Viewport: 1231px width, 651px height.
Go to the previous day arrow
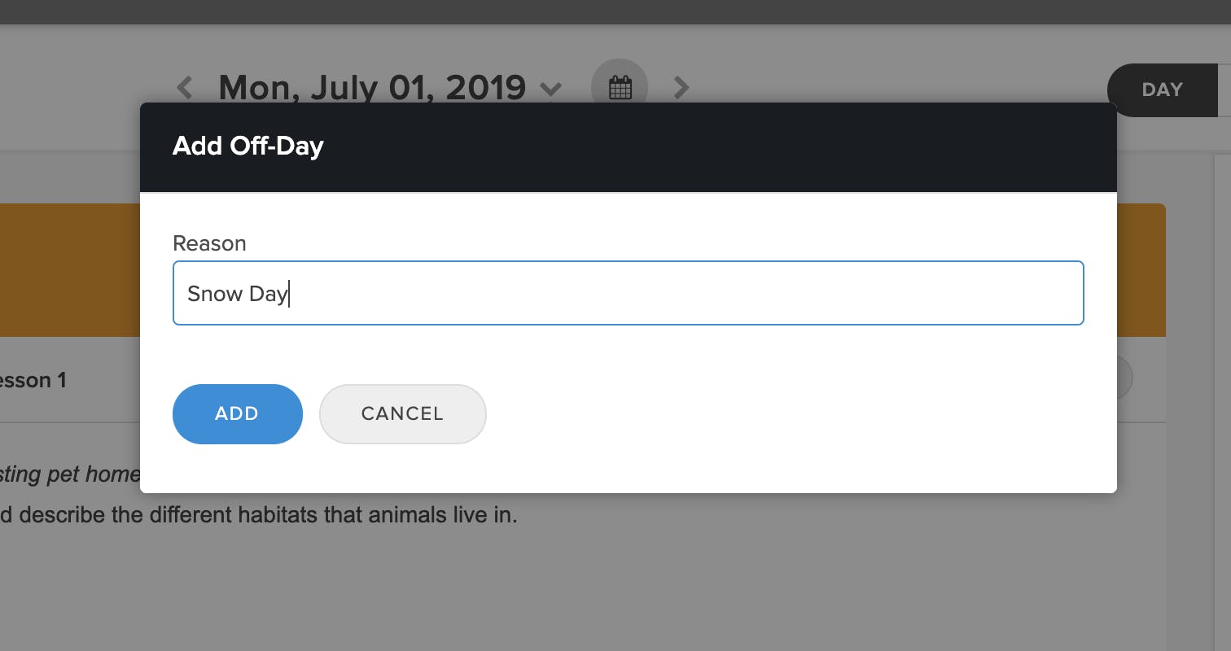185,87
